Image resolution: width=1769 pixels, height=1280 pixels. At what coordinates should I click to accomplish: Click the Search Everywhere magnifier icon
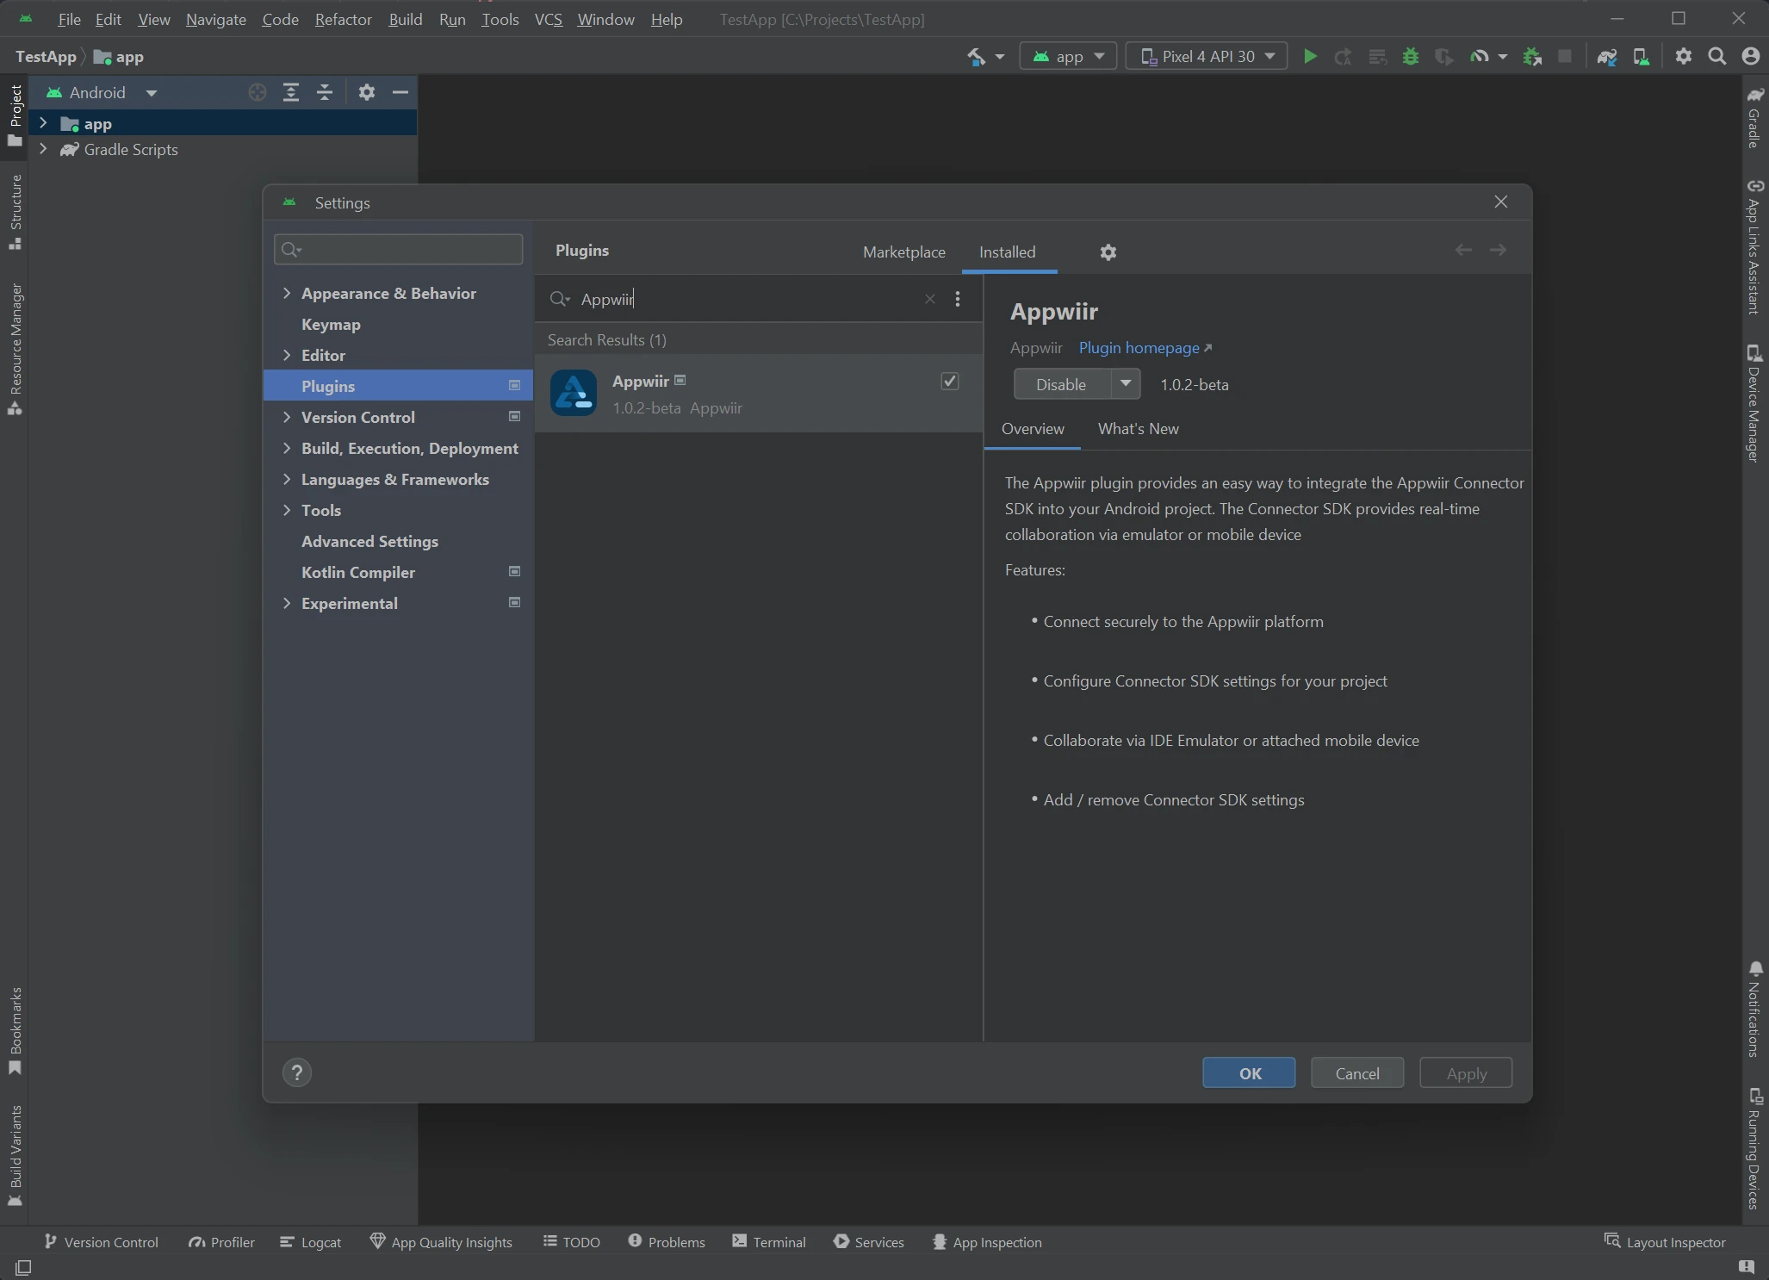coord(1717,57)
